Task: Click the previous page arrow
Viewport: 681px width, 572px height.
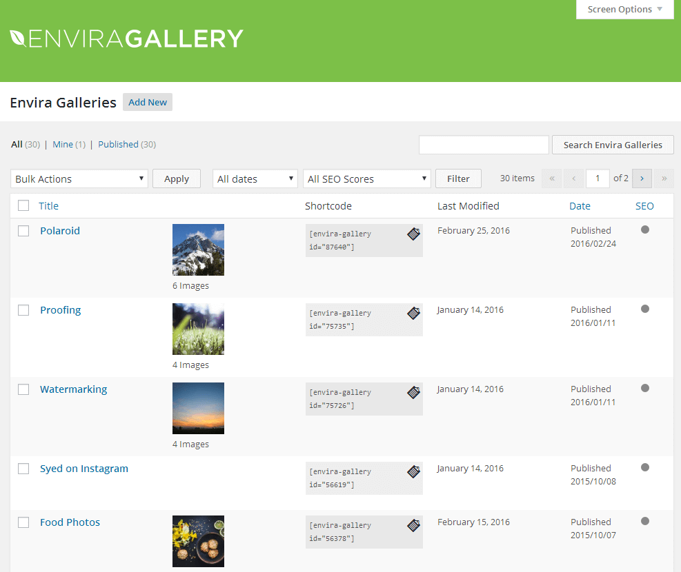Action: pyautogui.click(x=574, y=178)
